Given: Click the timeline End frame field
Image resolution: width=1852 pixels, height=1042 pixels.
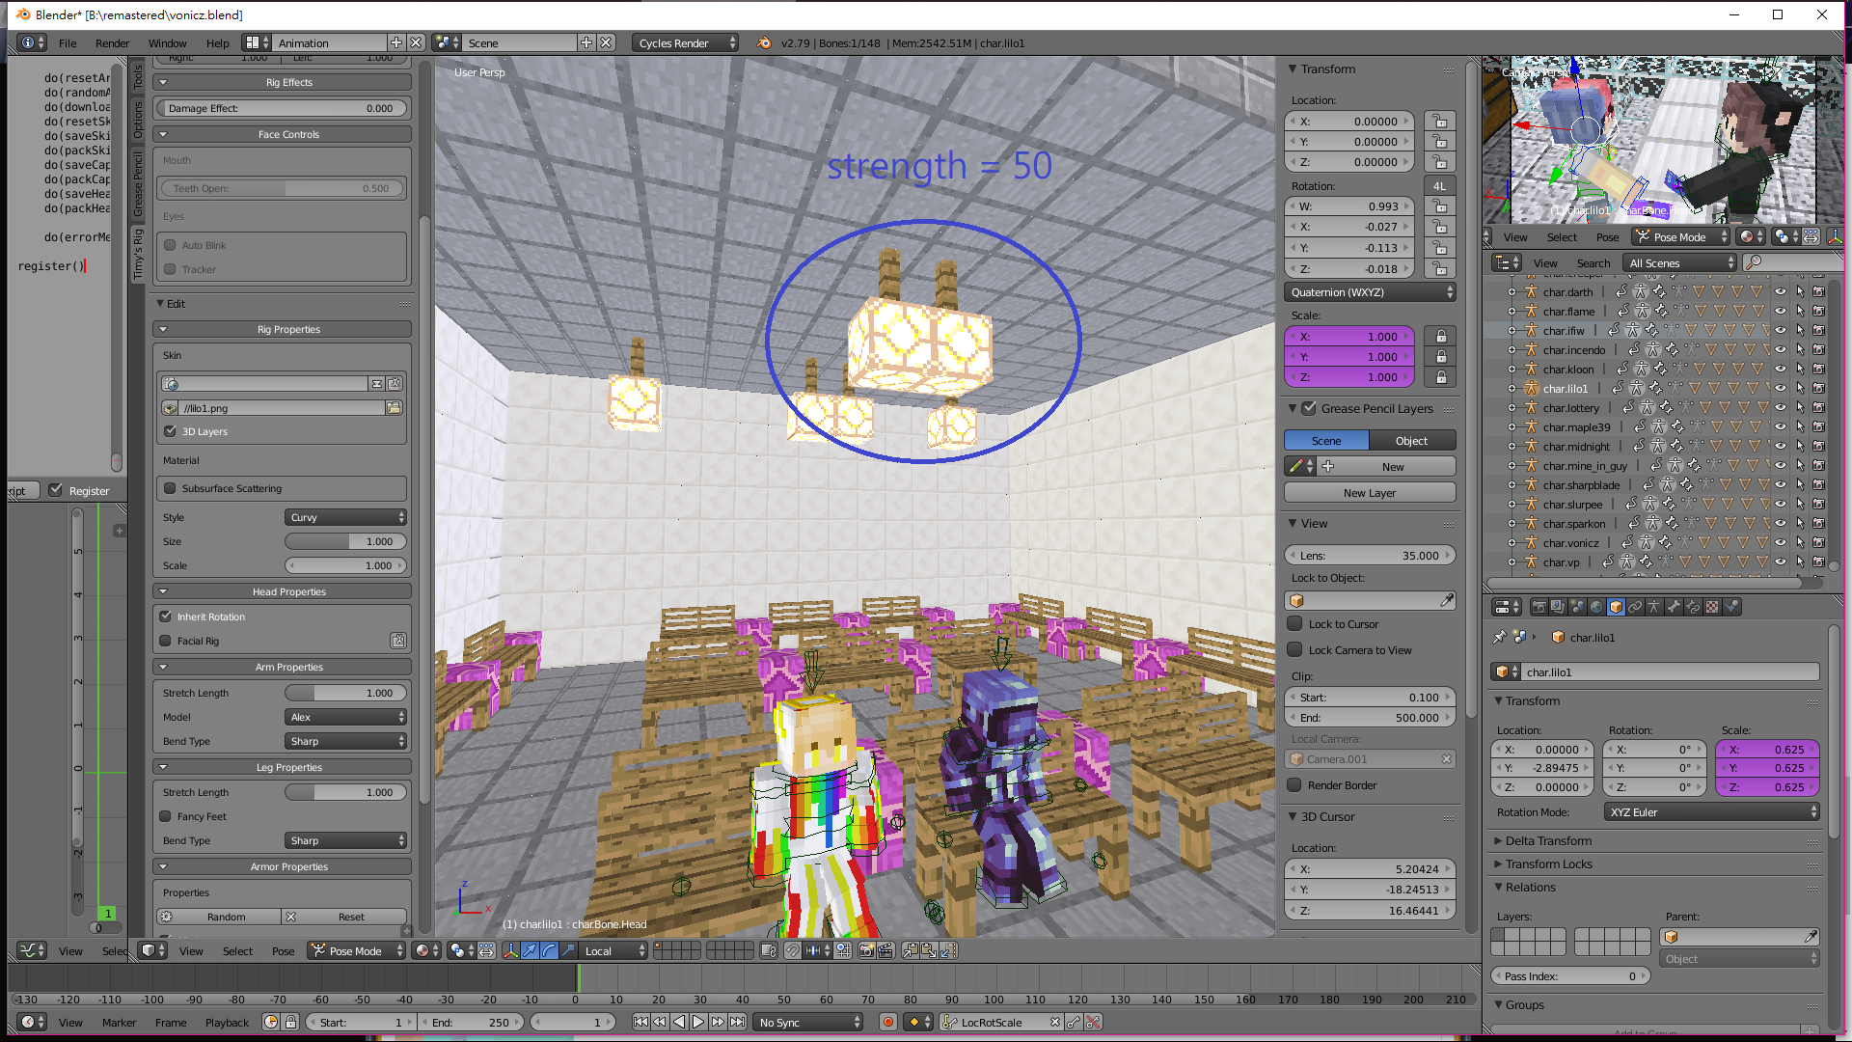Looking at the screenshot, I should (x=471, y=1022).
